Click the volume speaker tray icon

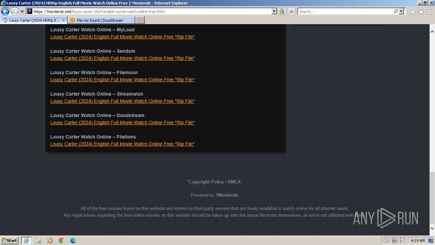coord(386,241)
